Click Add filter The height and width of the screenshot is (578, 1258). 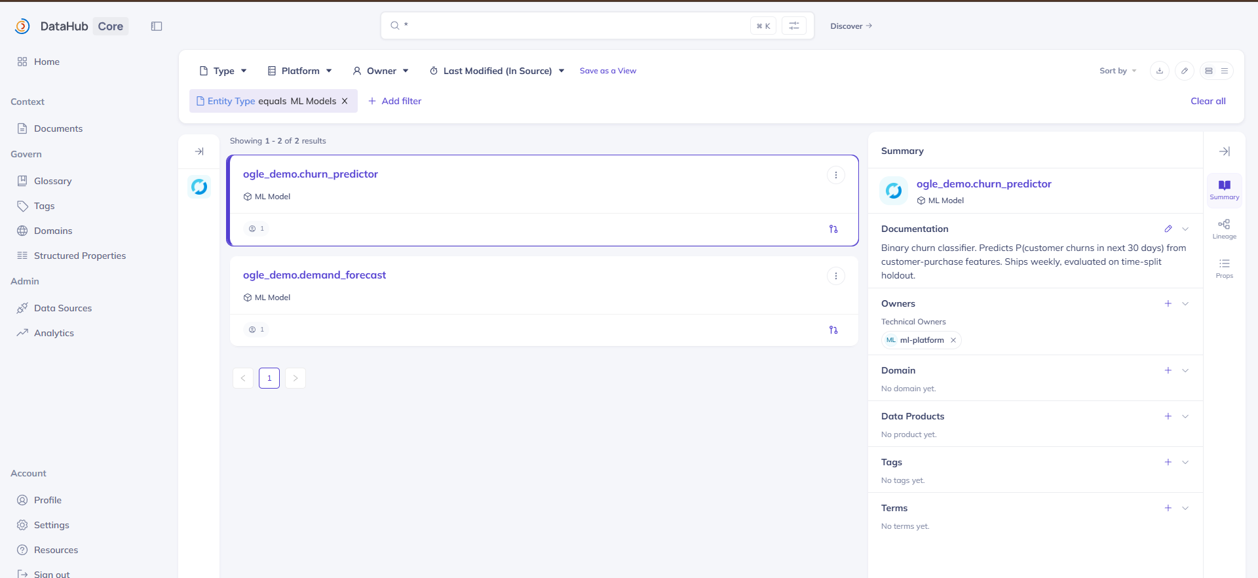tap(394, 101)
